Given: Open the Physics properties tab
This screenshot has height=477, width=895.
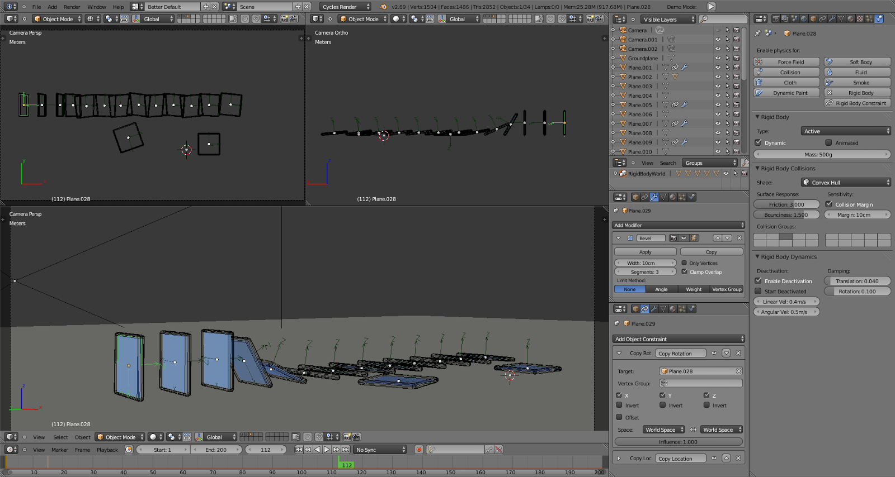Looking at the screenshot, I should 879,18.
